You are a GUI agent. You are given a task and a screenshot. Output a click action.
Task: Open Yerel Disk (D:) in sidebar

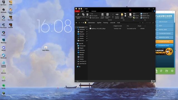tap(82, 64)
